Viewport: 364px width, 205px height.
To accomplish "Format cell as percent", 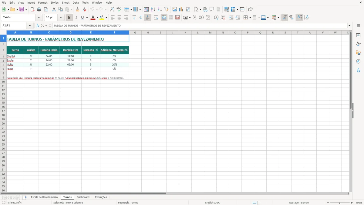I will tap(194, 18).
